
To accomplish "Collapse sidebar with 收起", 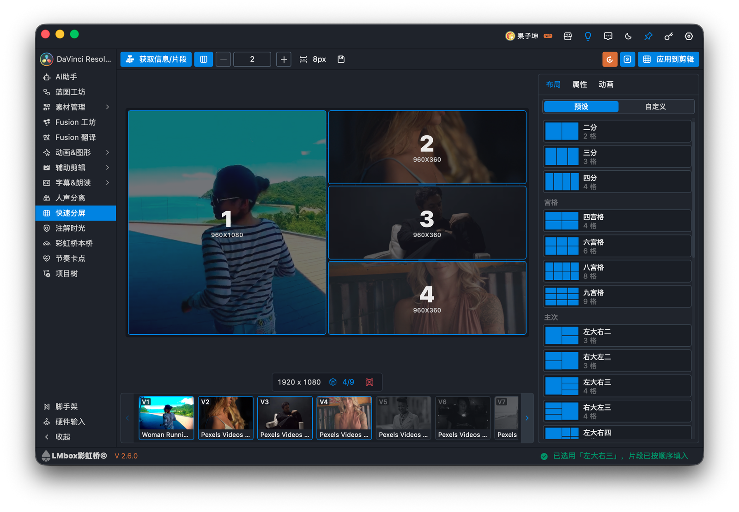I will point(76,437).
